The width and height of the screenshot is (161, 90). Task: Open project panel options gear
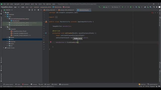tap(38, 10)
